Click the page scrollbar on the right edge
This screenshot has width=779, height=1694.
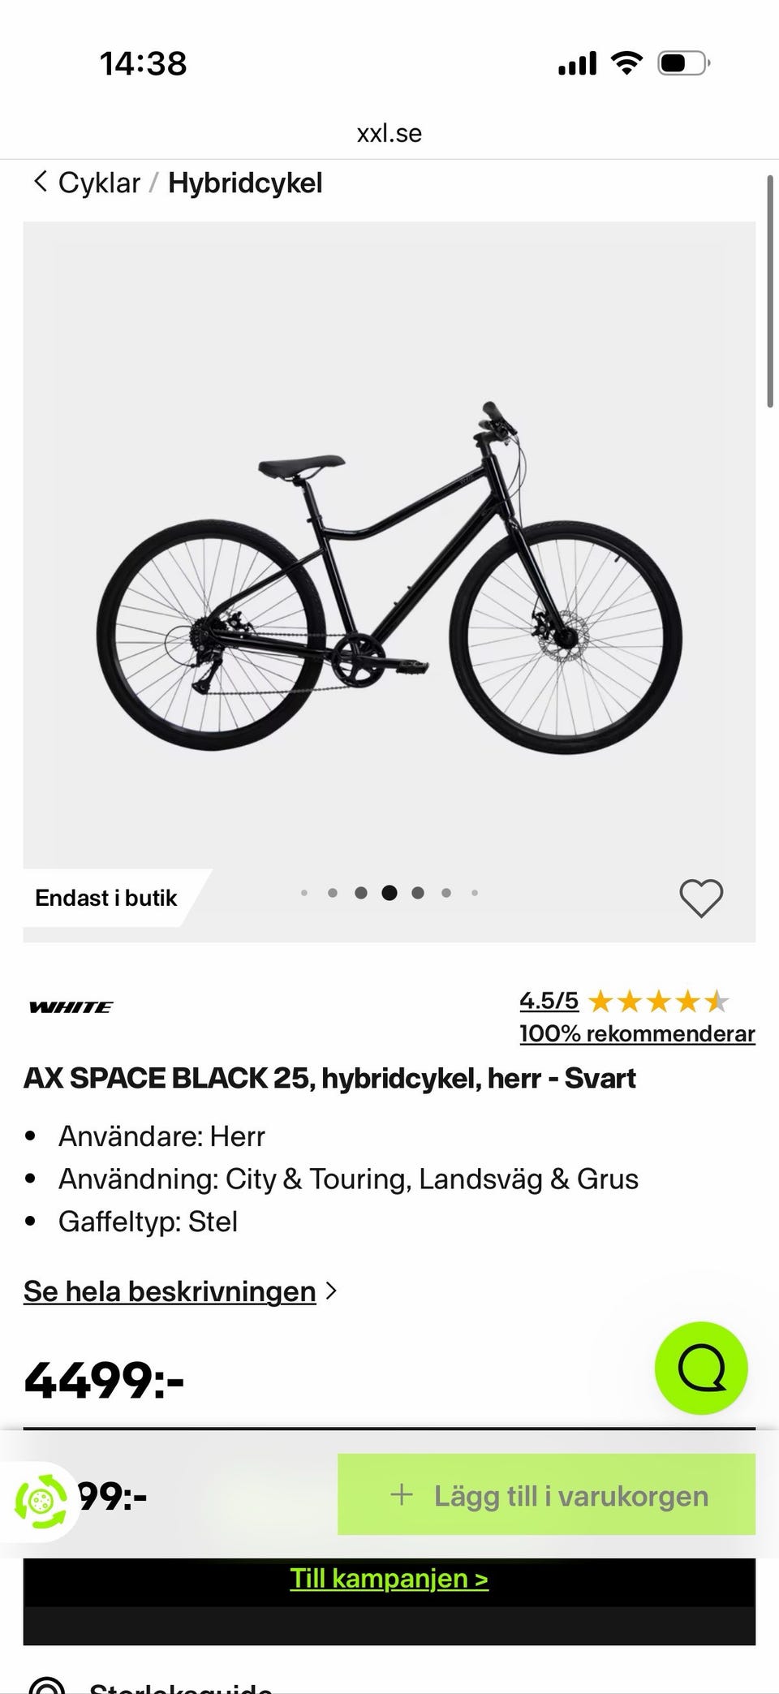[770, 292]
